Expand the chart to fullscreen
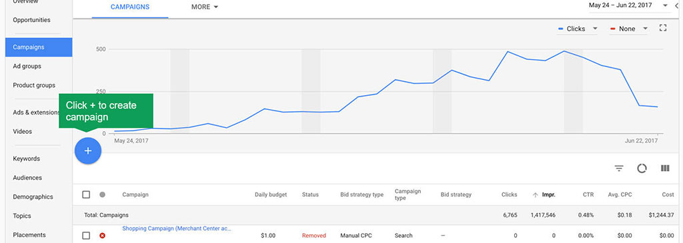683x243 pixels. coord(663,28)
